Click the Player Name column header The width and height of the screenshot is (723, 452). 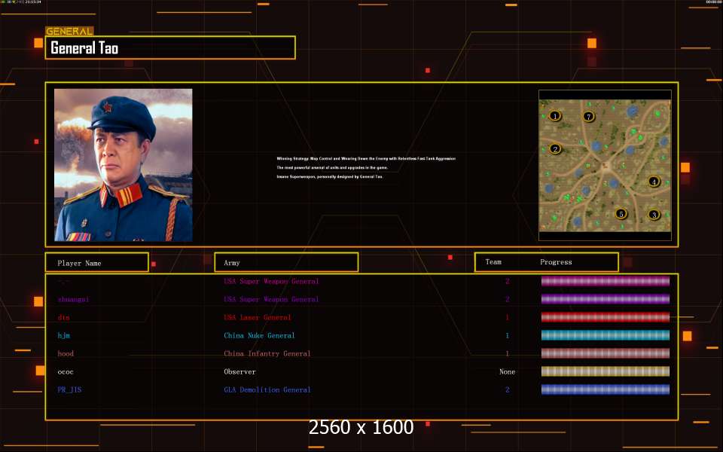tap(97, 262)
